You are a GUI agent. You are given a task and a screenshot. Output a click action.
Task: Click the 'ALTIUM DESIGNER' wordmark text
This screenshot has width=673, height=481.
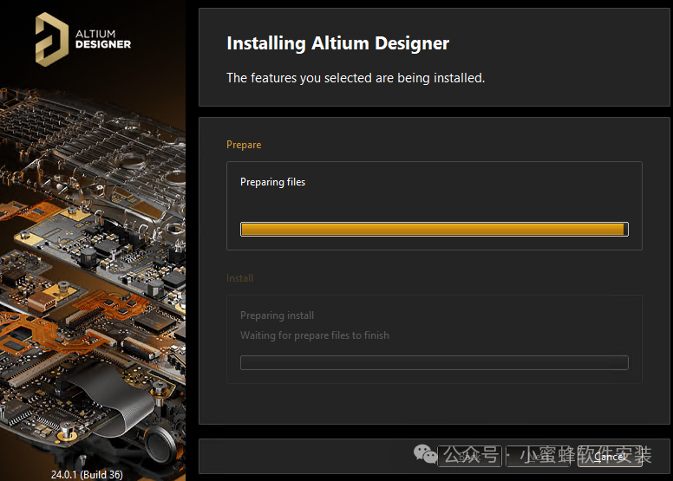pos(103,39)
